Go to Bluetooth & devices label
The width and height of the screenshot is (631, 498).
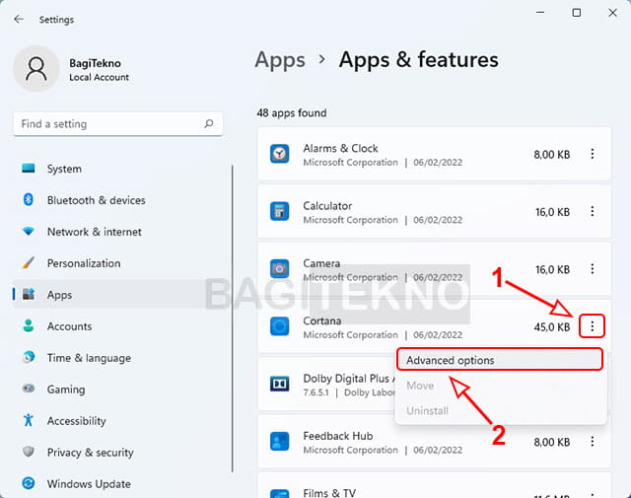point(97,200)
